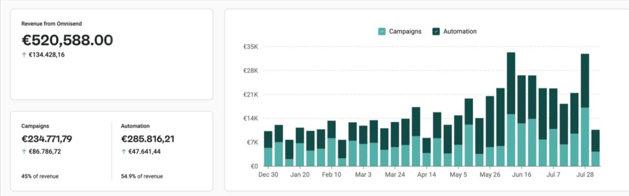Click the Jun 16 chart bar
This screenshot has height=196, width=629.
click(522, 121)
